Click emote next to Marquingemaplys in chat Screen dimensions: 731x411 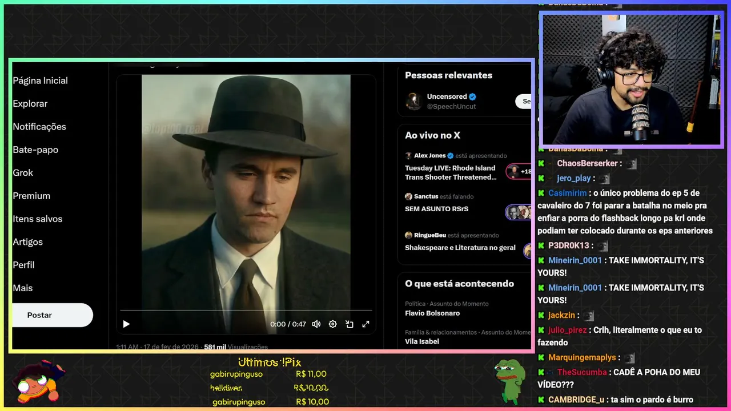point(629,358)
